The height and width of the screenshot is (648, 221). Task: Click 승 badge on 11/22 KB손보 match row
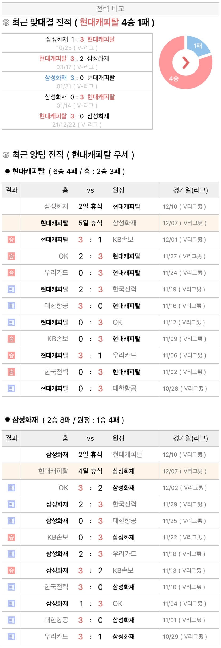pyautogui.click(x=11, y=537)
